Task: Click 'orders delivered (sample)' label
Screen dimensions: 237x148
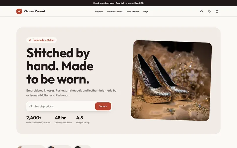Action: [x=39, y=122]
